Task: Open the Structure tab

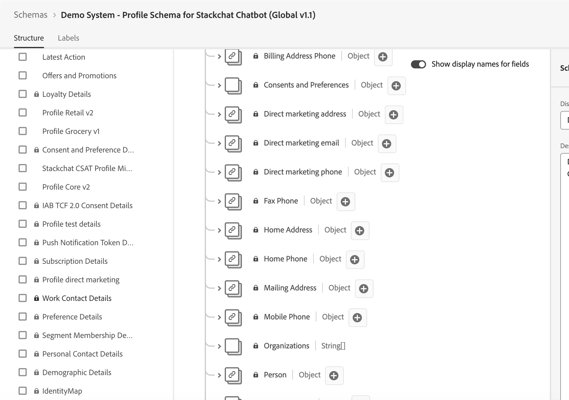Action: (x=29, y=38)
